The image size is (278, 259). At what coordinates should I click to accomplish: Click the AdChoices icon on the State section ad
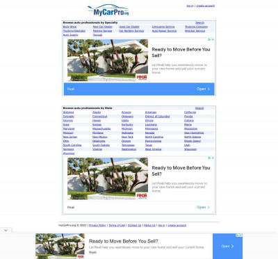coord(209,158)
